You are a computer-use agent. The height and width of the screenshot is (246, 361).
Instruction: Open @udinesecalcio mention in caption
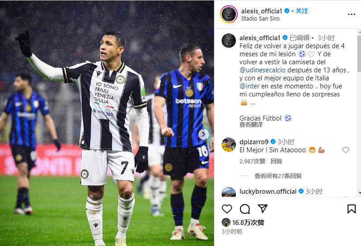(x=262, y=70)
